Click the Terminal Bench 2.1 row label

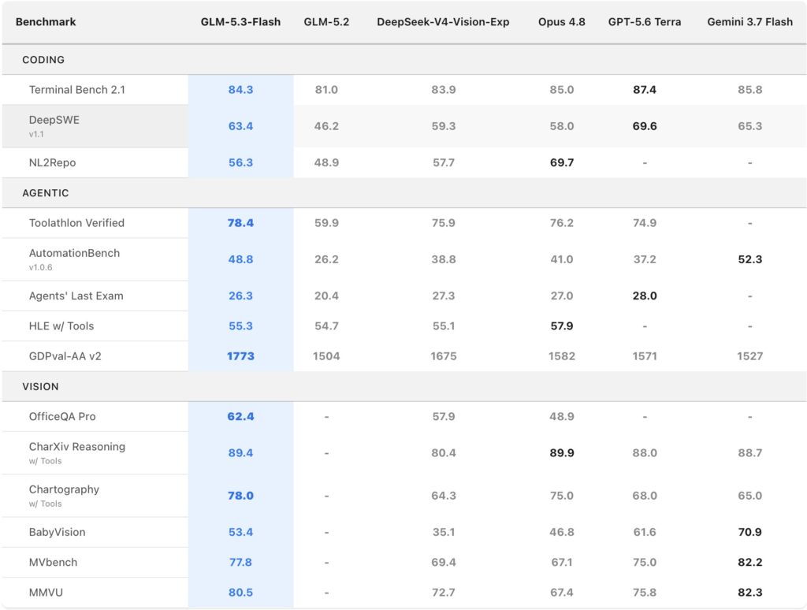pyautogui.click(x=77, y=90)
